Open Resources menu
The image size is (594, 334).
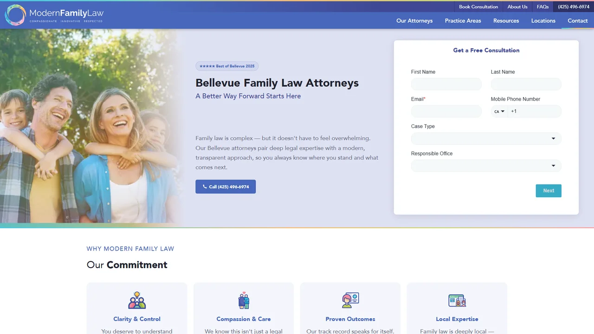[x=506, y=21]
